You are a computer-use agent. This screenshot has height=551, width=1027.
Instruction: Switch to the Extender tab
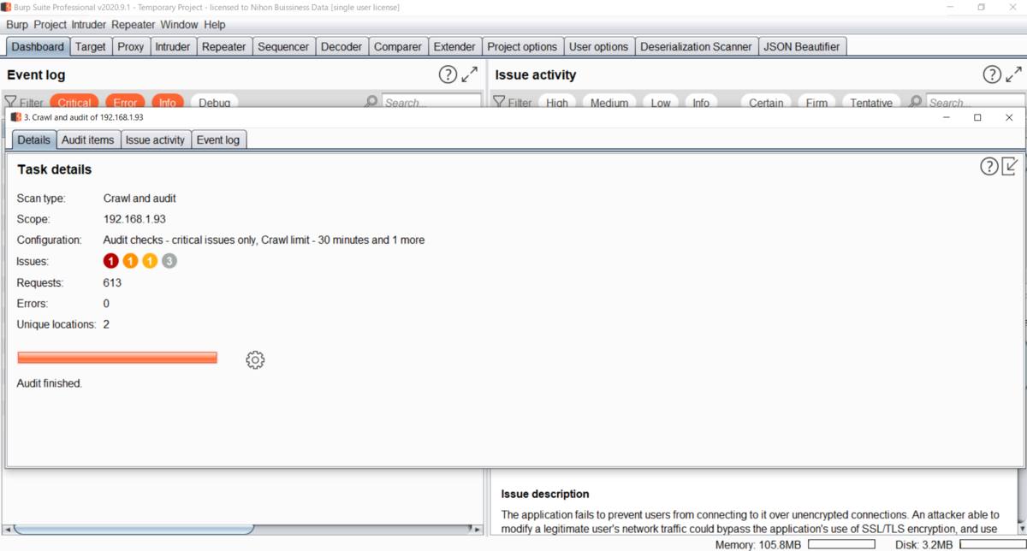point(454,47)
